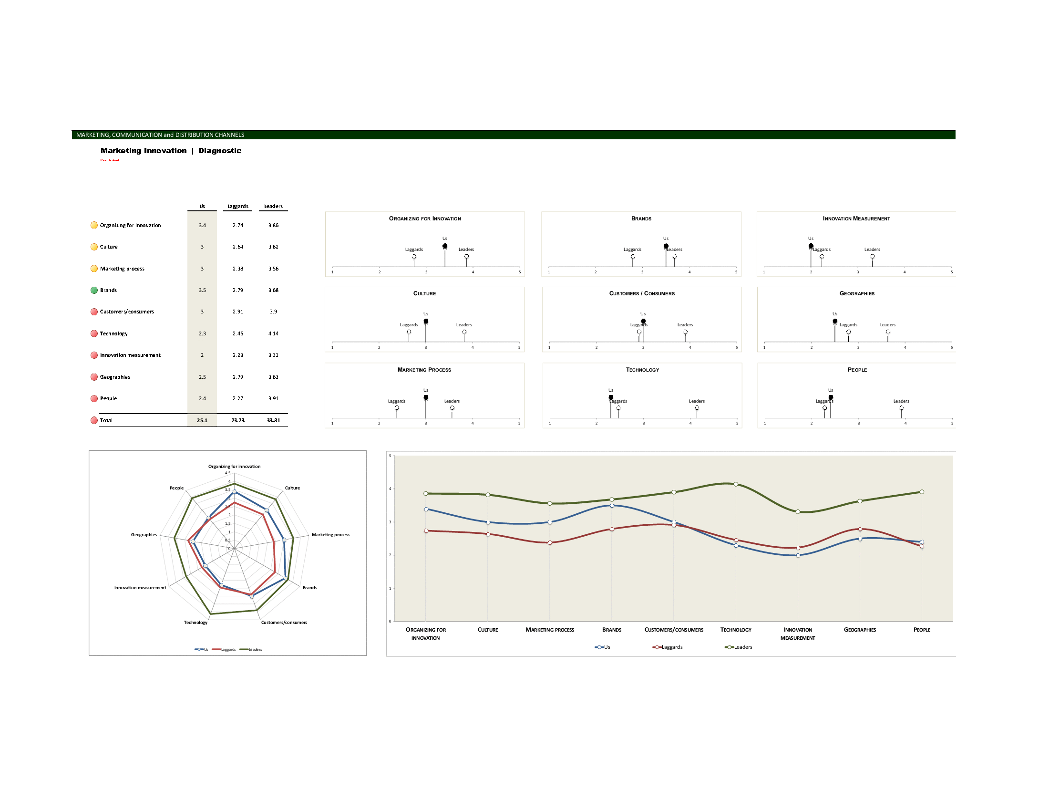Select the Laggards value 2.23 cell
This screenshot has height=811, width=1049.
click(238, 355)
